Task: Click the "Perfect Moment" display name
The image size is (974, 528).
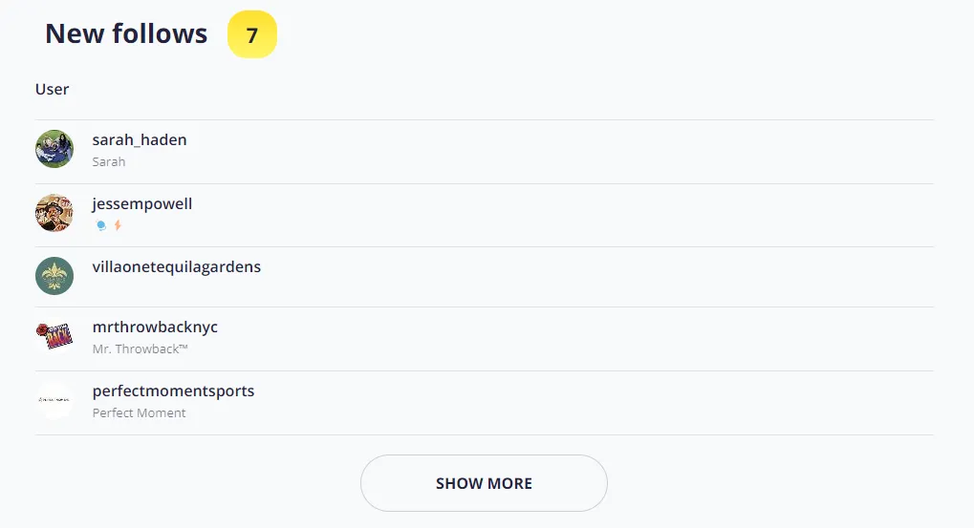Action: point(140,413)
